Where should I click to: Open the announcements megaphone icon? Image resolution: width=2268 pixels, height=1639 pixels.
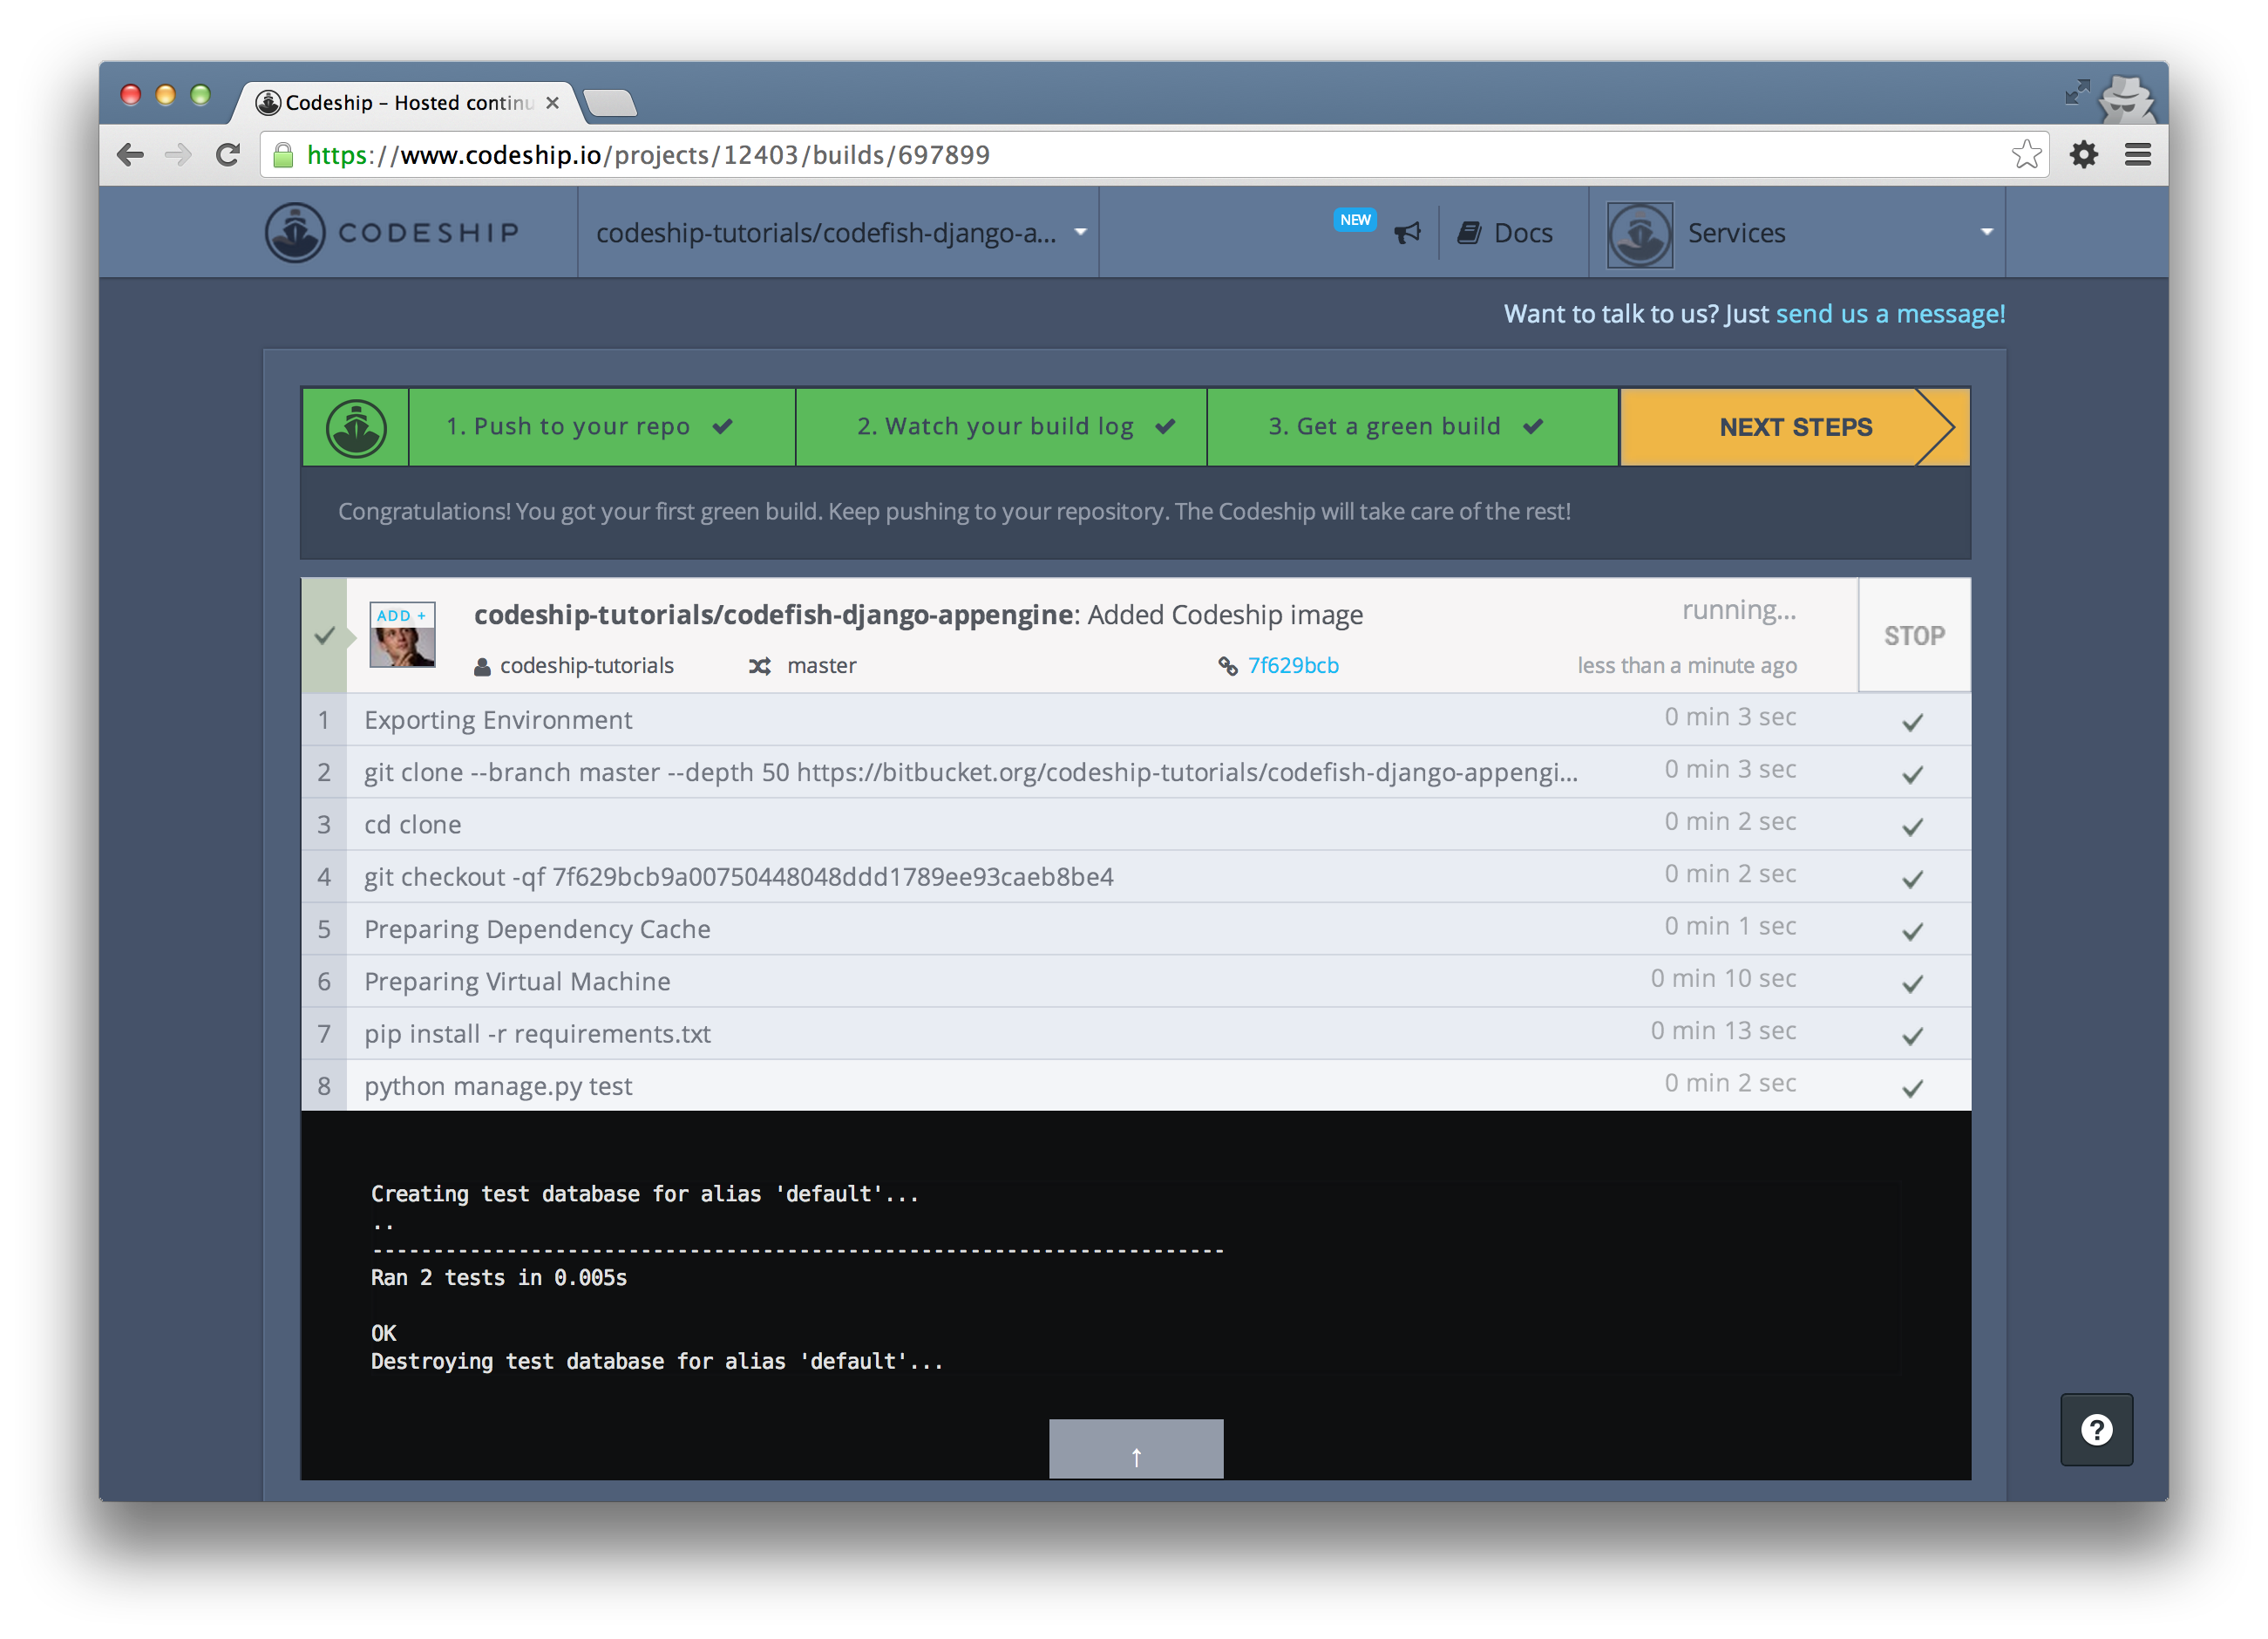[1407, 233]
